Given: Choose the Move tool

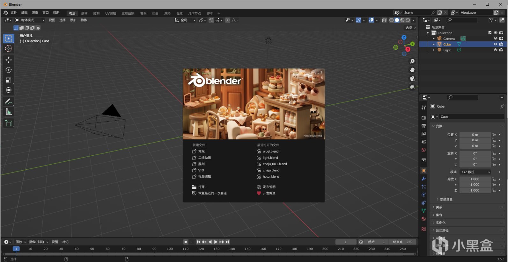Looking at the screenshot, I should 9,60.
